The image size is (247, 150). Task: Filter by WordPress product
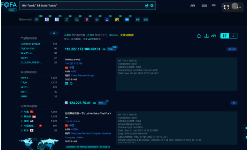(x=26, y=53)
